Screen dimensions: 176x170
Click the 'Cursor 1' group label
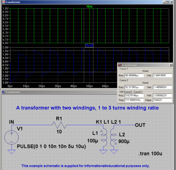click(124, 69)
